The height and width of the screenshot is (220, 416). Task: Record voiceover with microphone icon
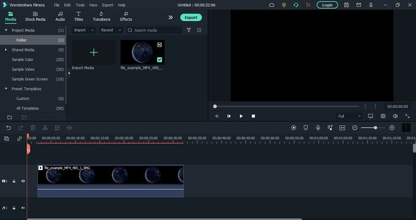[x=318, y=128]
